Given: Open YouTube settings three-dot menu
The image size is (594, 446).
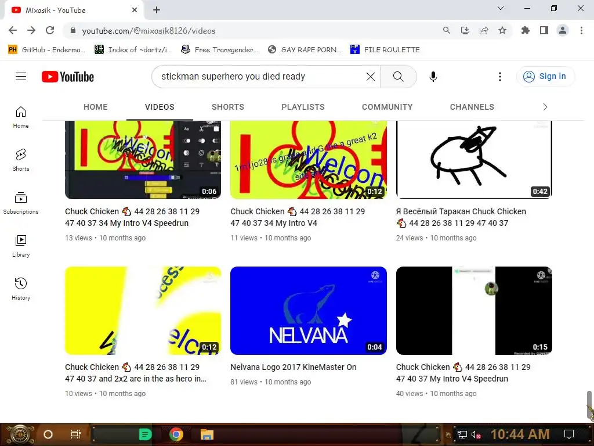Looking at the screenshot, I should tap(499, 77).
